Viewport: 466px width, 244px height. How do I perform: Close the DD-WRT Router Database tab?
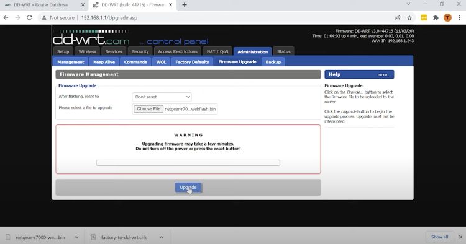tap(83, 5)
